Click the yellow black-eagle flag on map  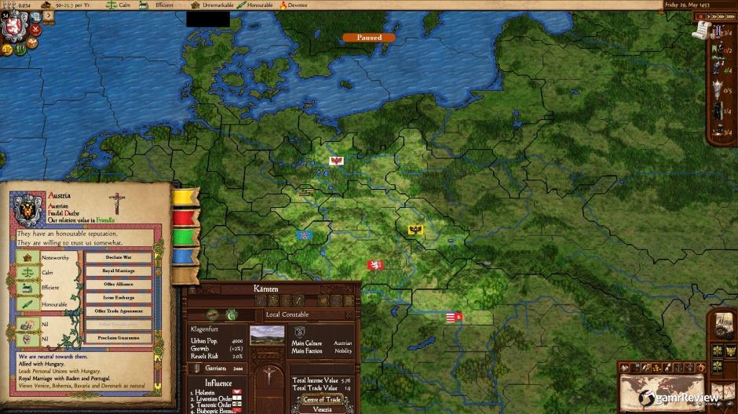(415, 230)
